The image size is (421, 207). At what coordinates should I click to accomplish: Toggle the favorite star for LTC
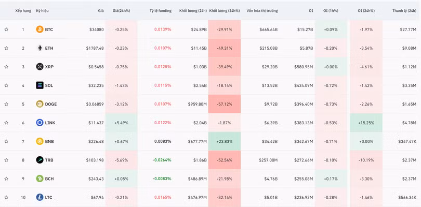(6, 197)
